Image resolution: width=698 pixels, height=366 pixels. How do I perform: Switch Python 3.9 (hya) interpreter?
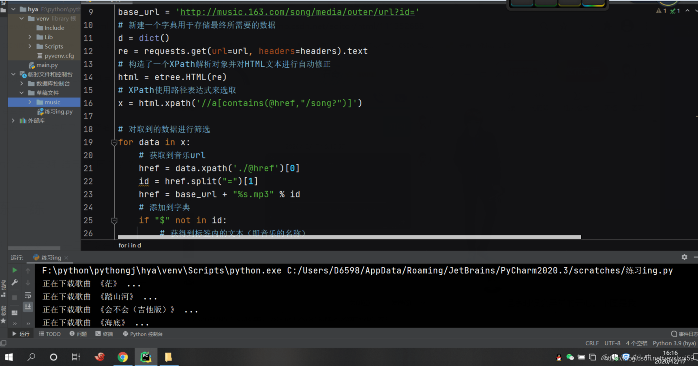click(674, 343)
